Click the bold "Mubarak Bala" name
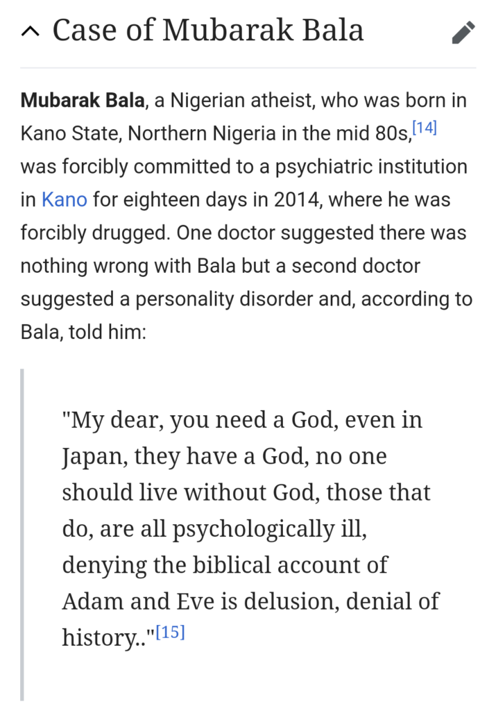Viewport: 496px width, 711px height. coord(83,101)
